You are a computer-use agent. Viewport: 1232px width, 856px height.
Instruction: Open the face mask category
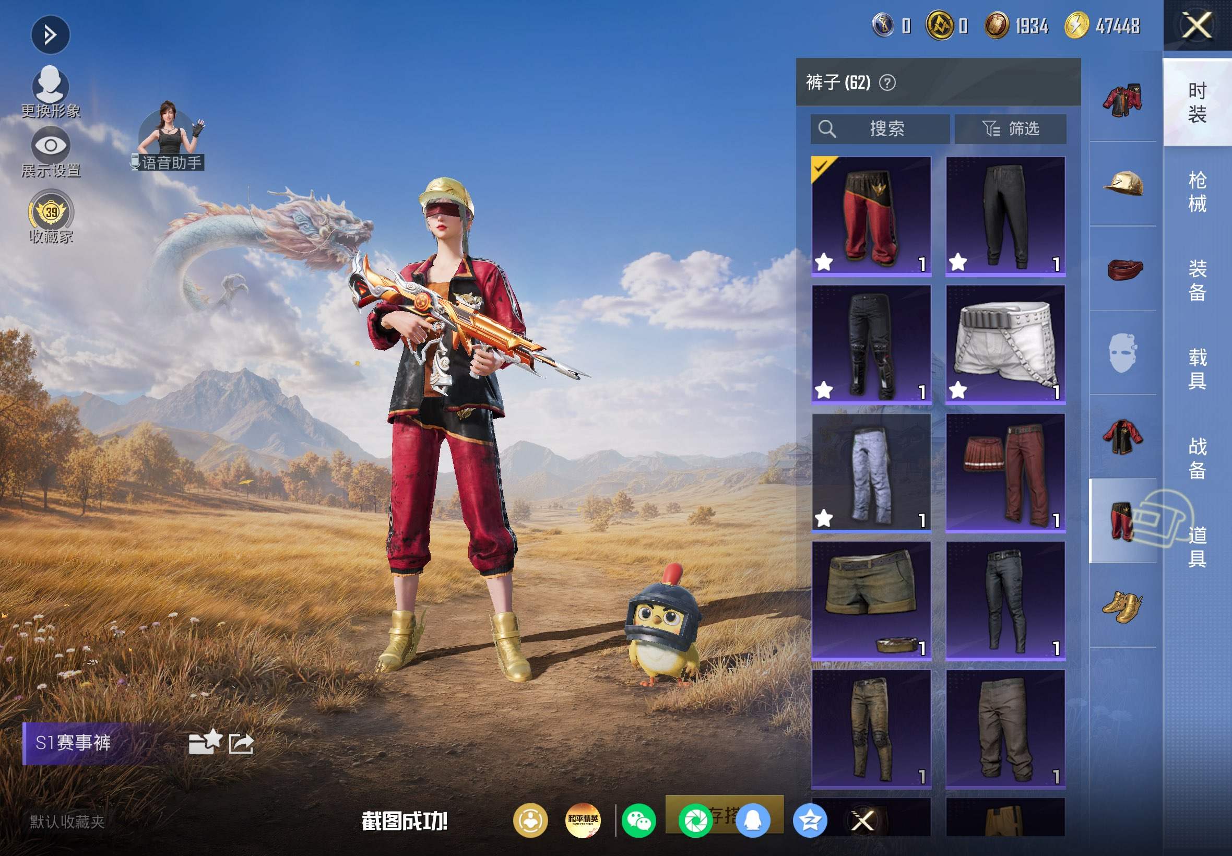tap(1122, 353)
